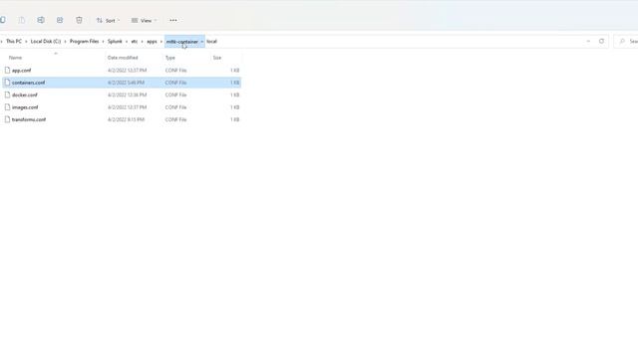638x358 pixels.
Task: Click This PC in the breadcrumb
Action: click(14, 42)
